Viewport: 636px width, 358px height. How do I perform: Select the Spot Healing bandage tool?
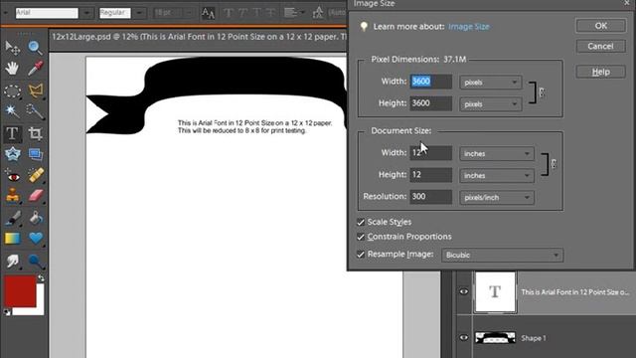tap(36, 176)
